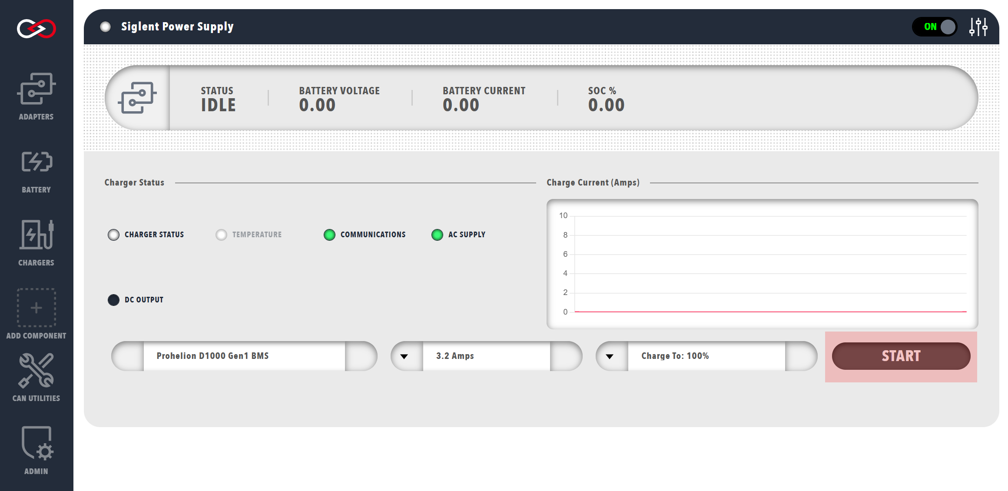Viewport: 1008px width, 491px height.
Task: Click the Battery Voltage 0.00 reading
Action: 317,105
